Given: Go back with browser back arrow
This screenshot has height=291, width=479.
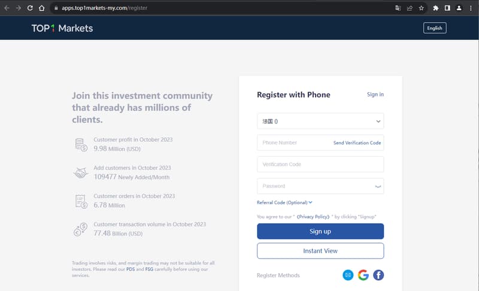Looking at the screenshot, I should point(7,8).
